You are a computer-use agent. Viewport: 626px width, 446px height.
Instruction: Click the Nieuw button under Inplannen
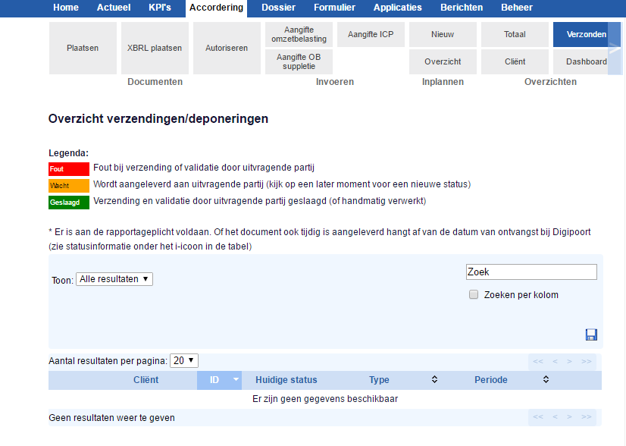(x=443, y=34)
